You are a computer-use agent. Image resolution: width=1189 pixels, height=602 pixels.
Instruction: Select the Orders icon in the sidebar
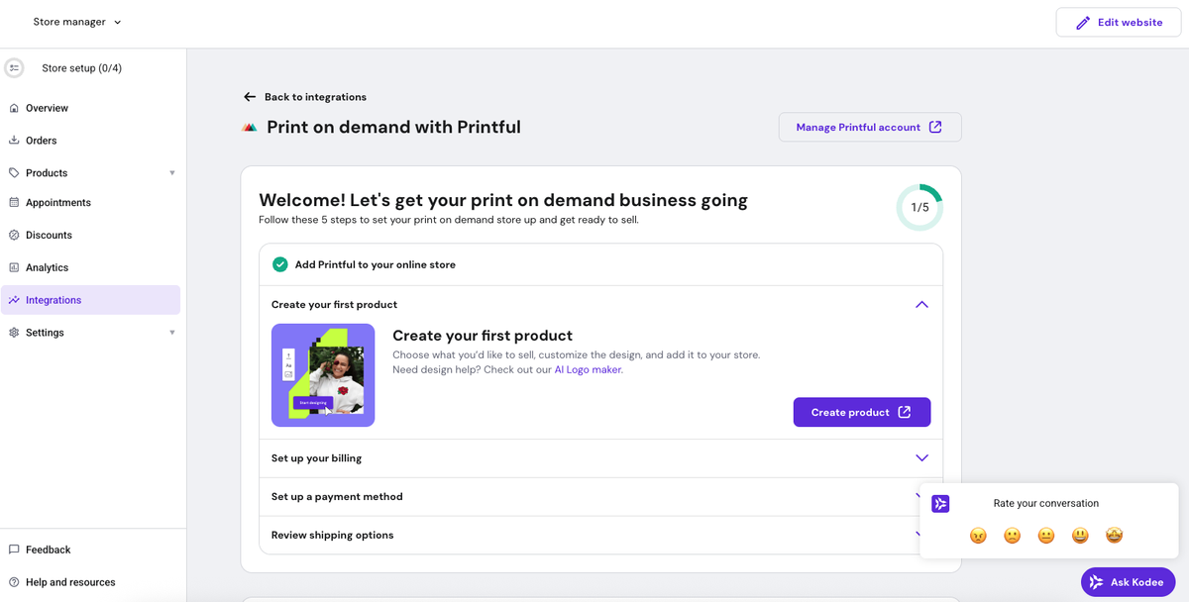[17, 140]
